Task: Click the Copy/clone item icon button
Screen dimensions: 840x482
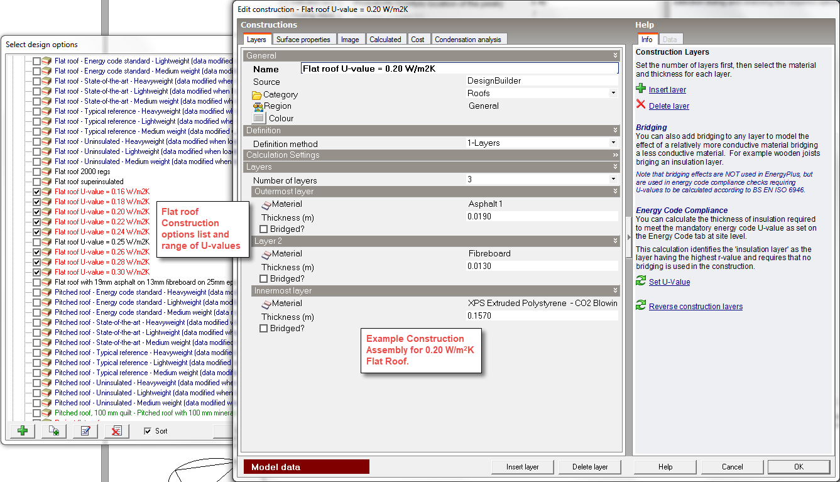Action: (x=54, y=431)
